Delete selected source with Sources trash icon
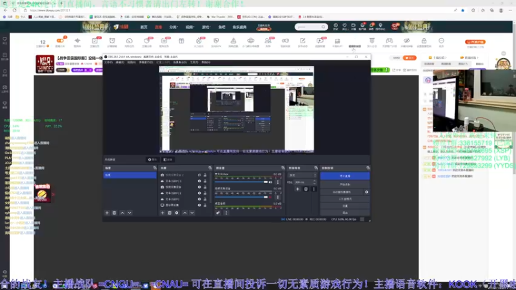The width and height of the screenshot is (516, 290). coord(170,213)
